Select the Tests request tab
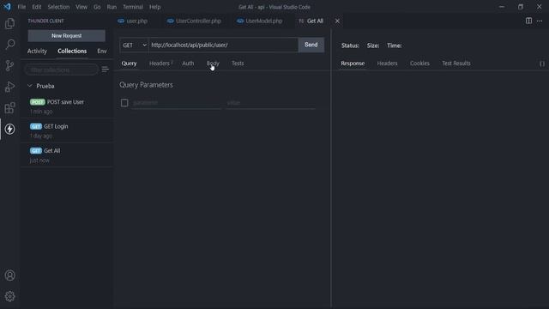 [x=238, y=64]
